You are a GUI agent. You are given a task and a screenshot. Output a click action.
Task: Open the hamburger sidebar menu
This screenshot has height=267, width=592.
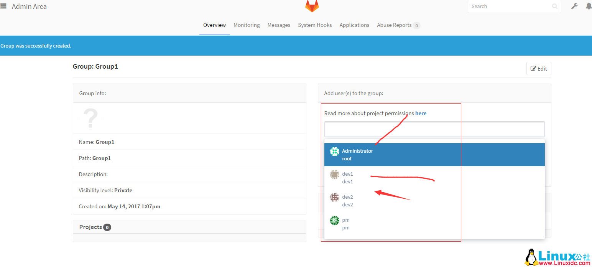[3, 6]
